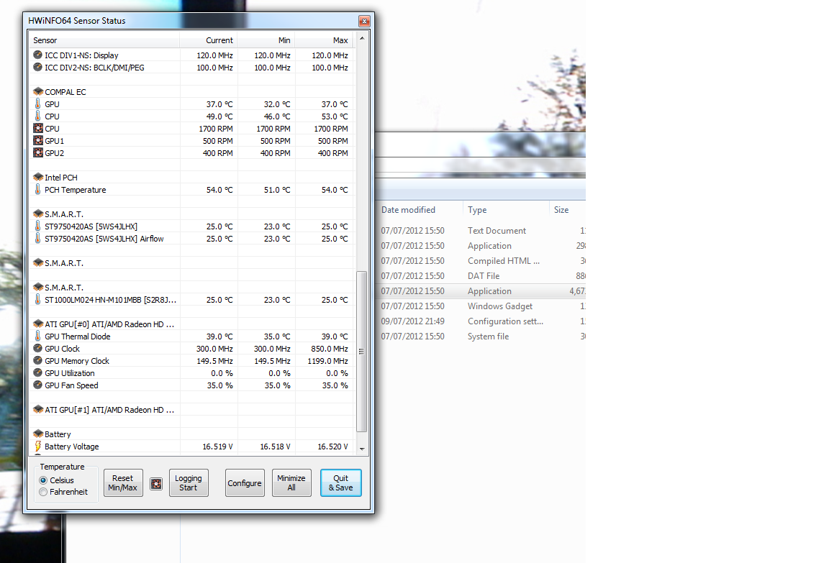Click the GPU Utilization gauge icon
829x563 pixels.
(37, 372)
